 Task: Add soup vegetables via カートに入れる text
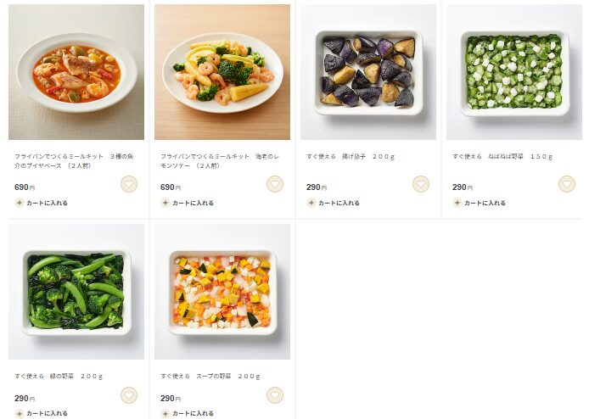pos(193,413)
